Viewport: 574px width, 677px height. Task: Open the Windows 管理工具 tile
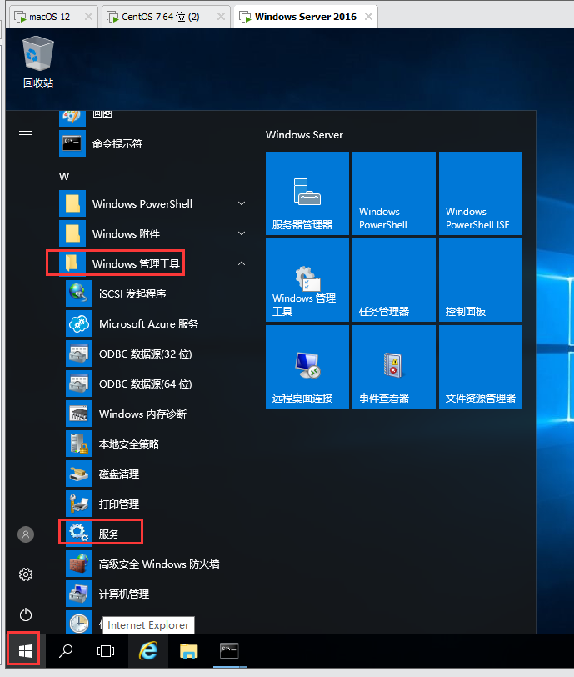307,280
